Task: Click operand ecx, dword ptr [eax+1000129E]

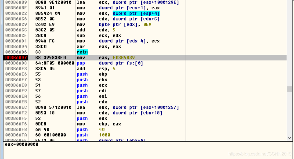Action: (x=139, y=2)
